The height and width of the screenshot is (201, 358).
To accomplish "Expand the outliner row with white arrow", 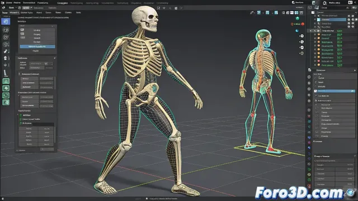I will (x=310, y=31).
